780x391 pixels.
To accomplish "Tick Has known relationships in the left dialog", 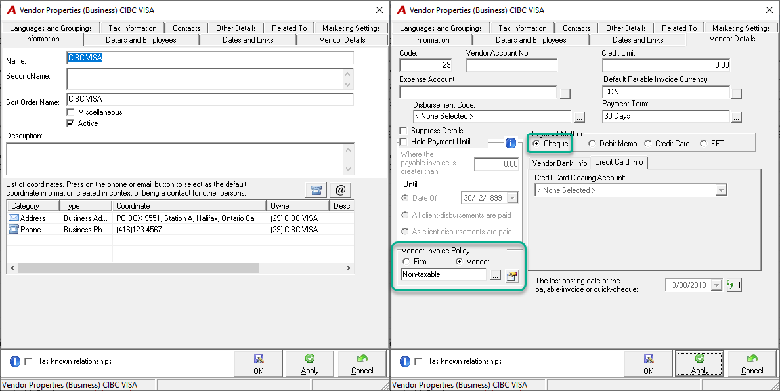I will click(x=28, y=361).
